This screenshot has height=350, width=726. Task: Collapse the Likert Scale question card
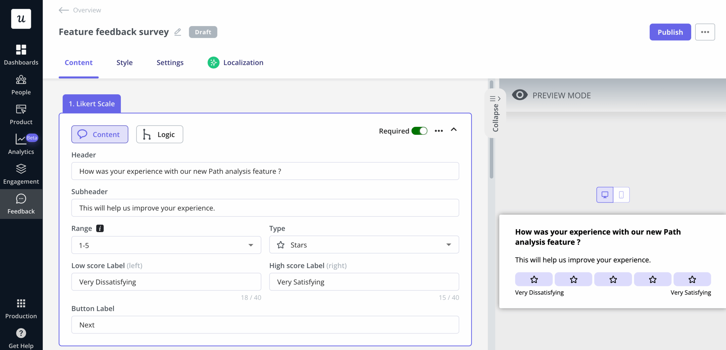[x=453, y=130]
